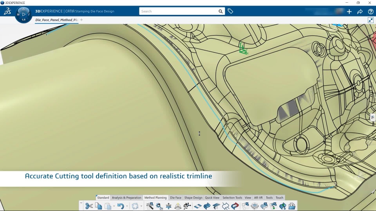Select the flange surface with arrow icon
This screenshot has height=211, width=376.
pos(216,206)
